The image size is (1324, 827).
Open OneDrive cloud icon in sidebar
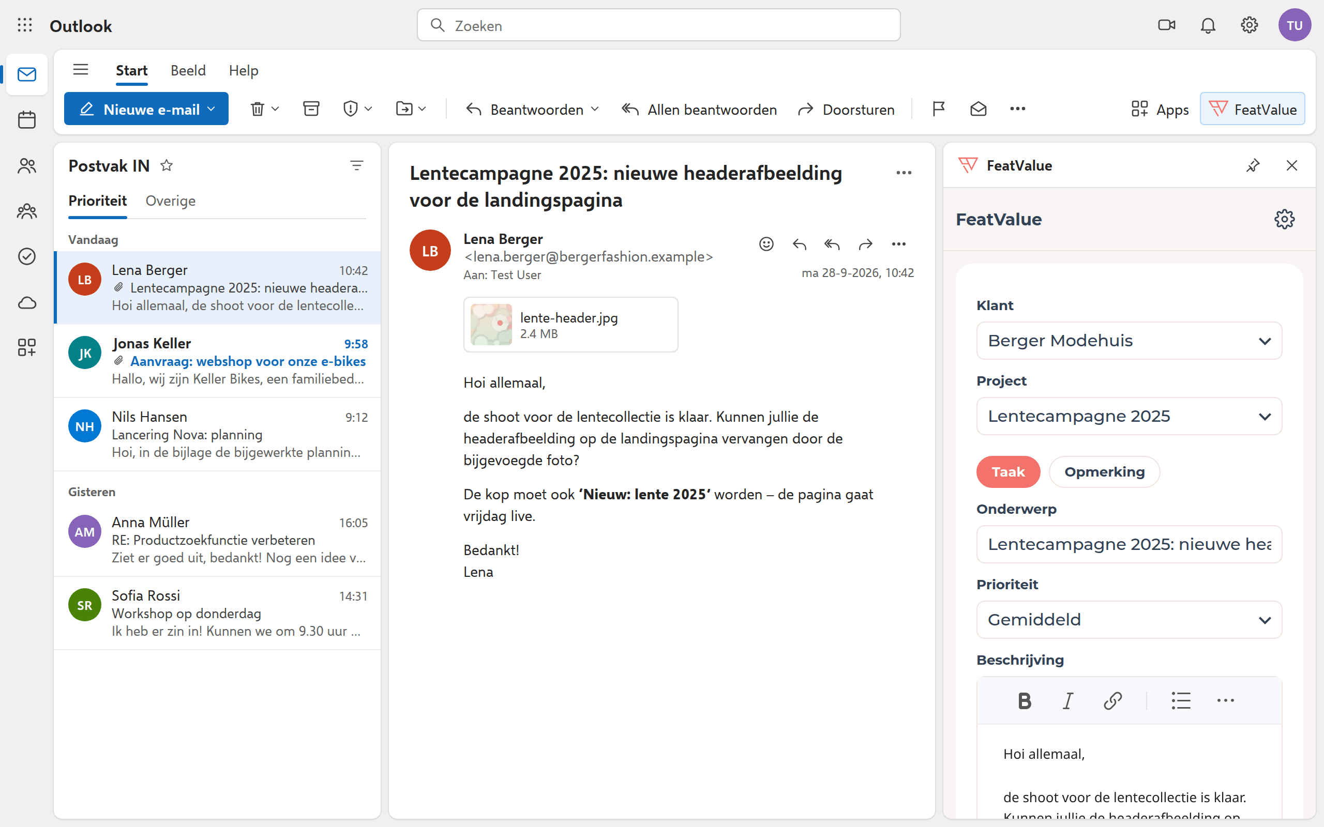pyautogui.click(x=26, y=302)
